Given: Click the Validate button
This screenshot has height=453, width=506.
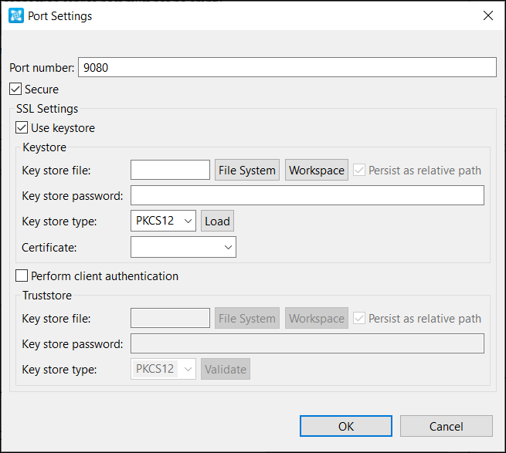Looking at the screenshot, I should point(226,369).
